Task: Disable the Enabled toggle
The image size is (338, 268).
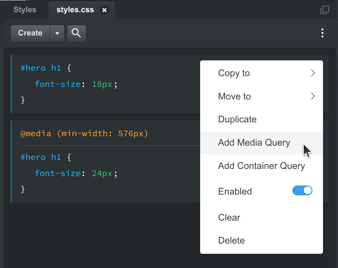Action: pyautogui.click(x=302, y=191)
